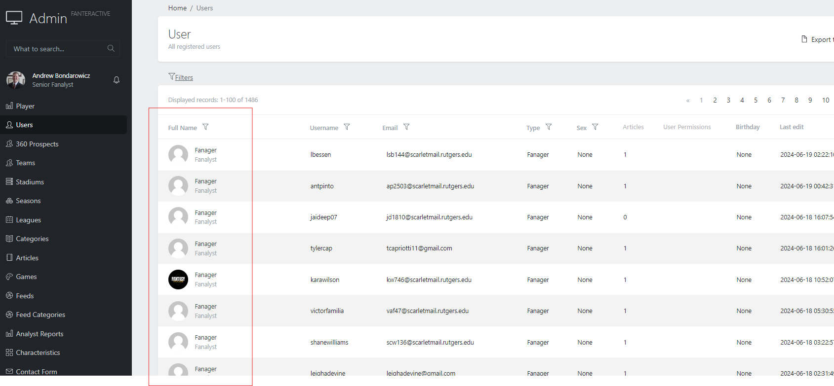Open notifications bell icon
The image size is (834, 386).
click(117, 80)
